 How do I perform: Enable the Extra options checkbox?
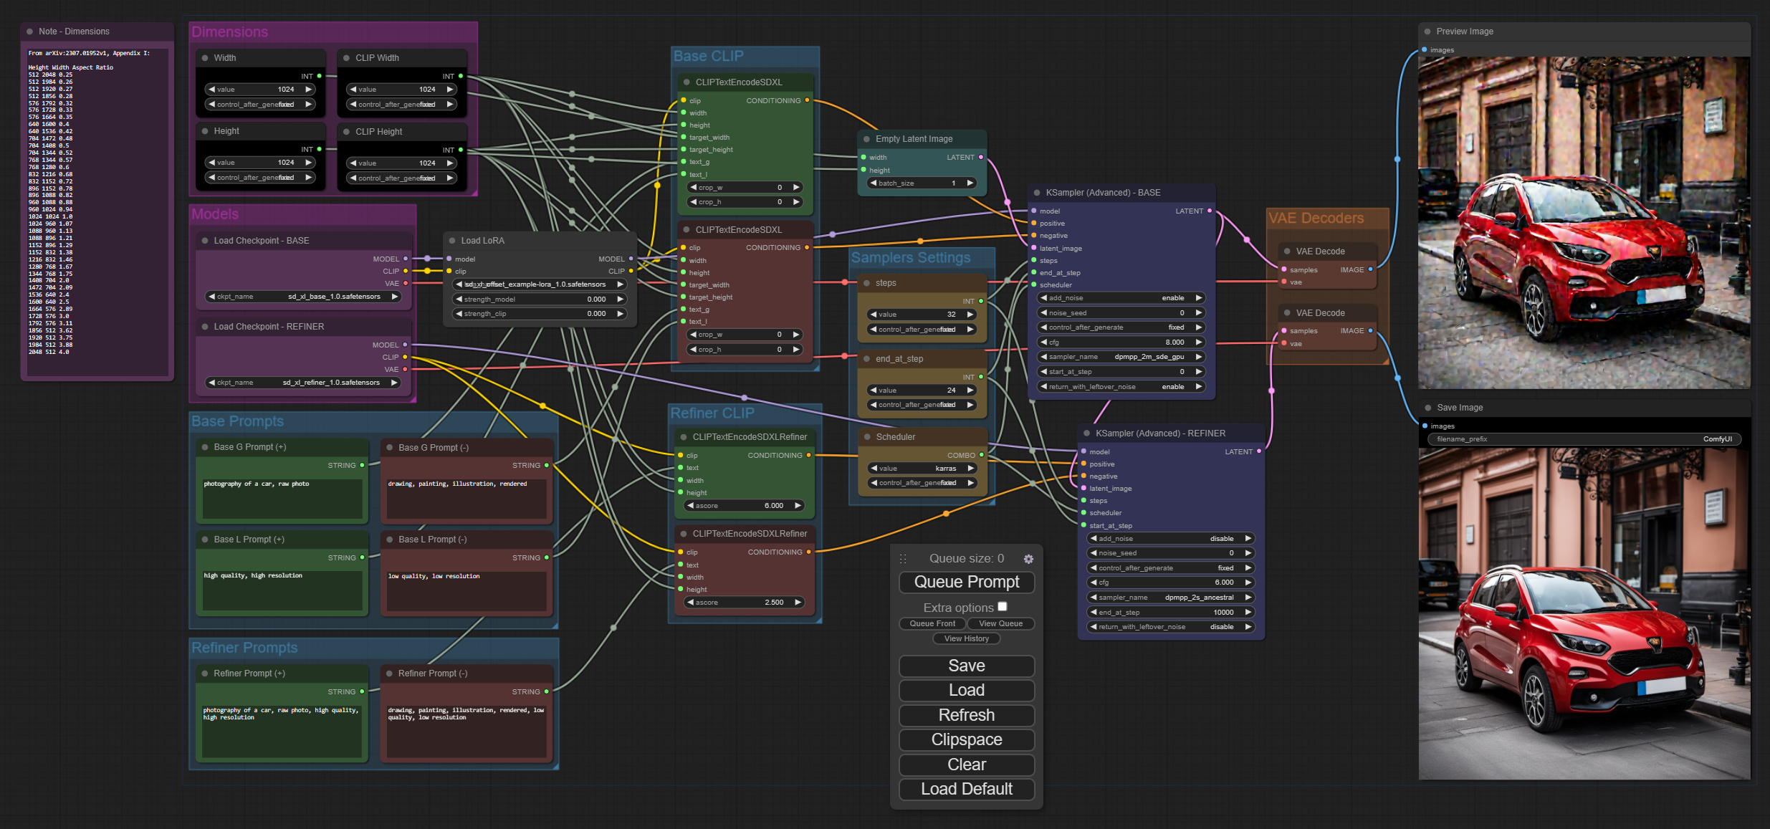(1003, 607)
